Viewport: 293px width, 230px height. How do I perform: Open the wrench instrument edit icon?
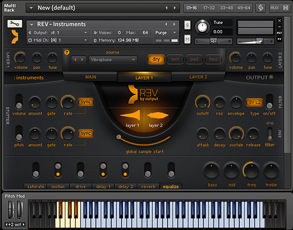click(15, 24)
